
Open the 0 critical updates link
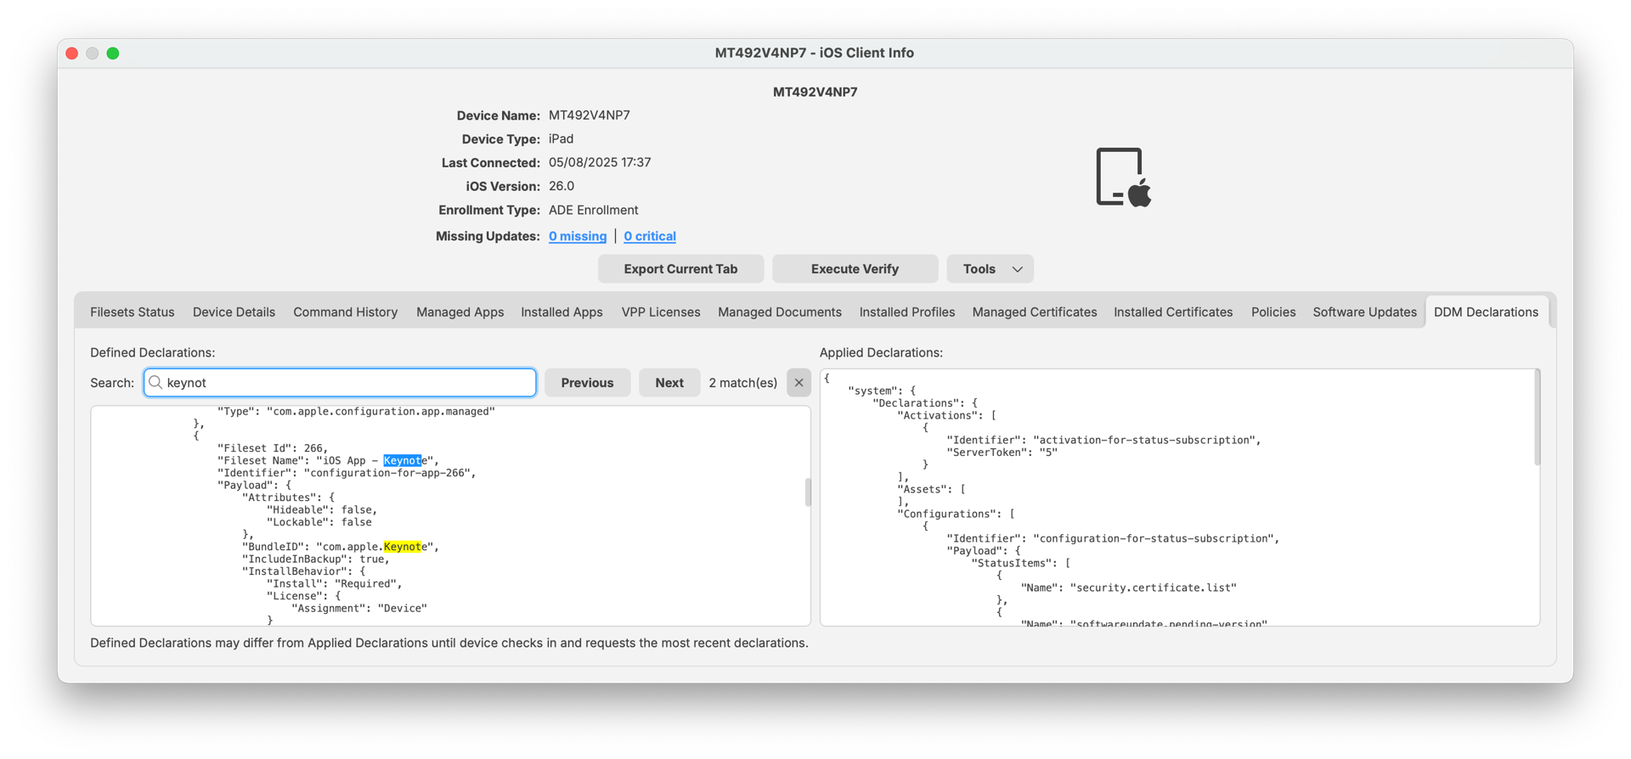(x=650, y=236)
